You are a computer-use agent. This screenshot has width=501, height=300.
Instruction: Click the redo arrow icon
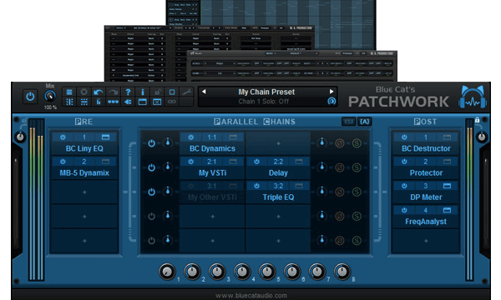113,92
